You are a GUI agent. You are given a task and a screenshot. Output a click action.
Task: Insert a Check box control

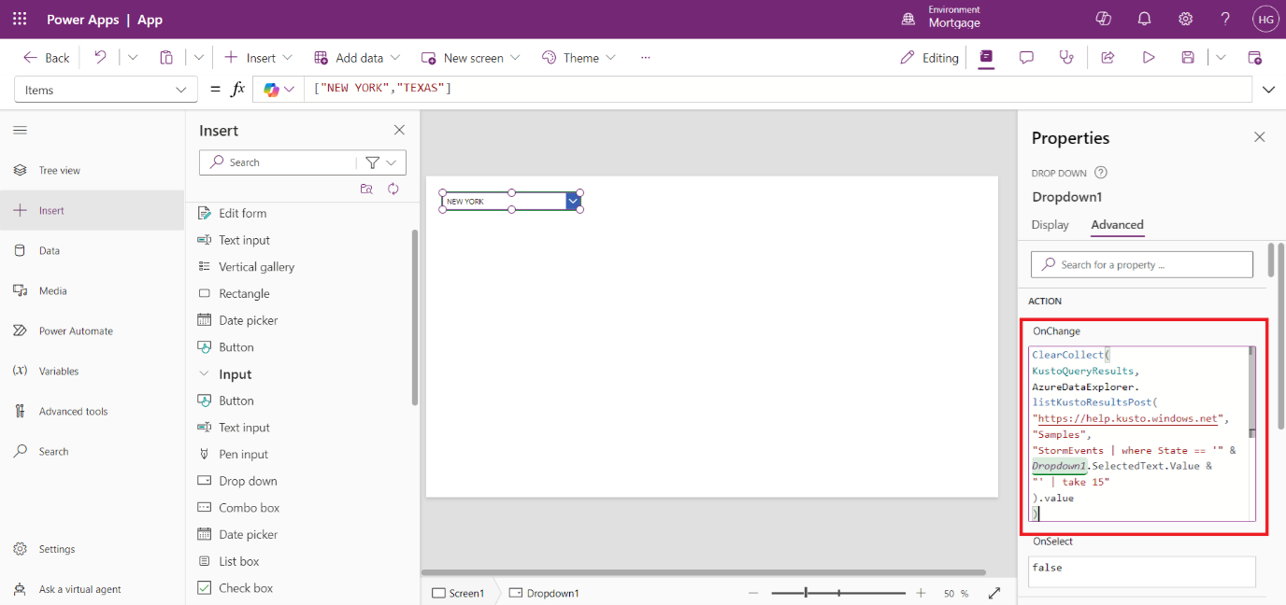click(x=245, y=588)
